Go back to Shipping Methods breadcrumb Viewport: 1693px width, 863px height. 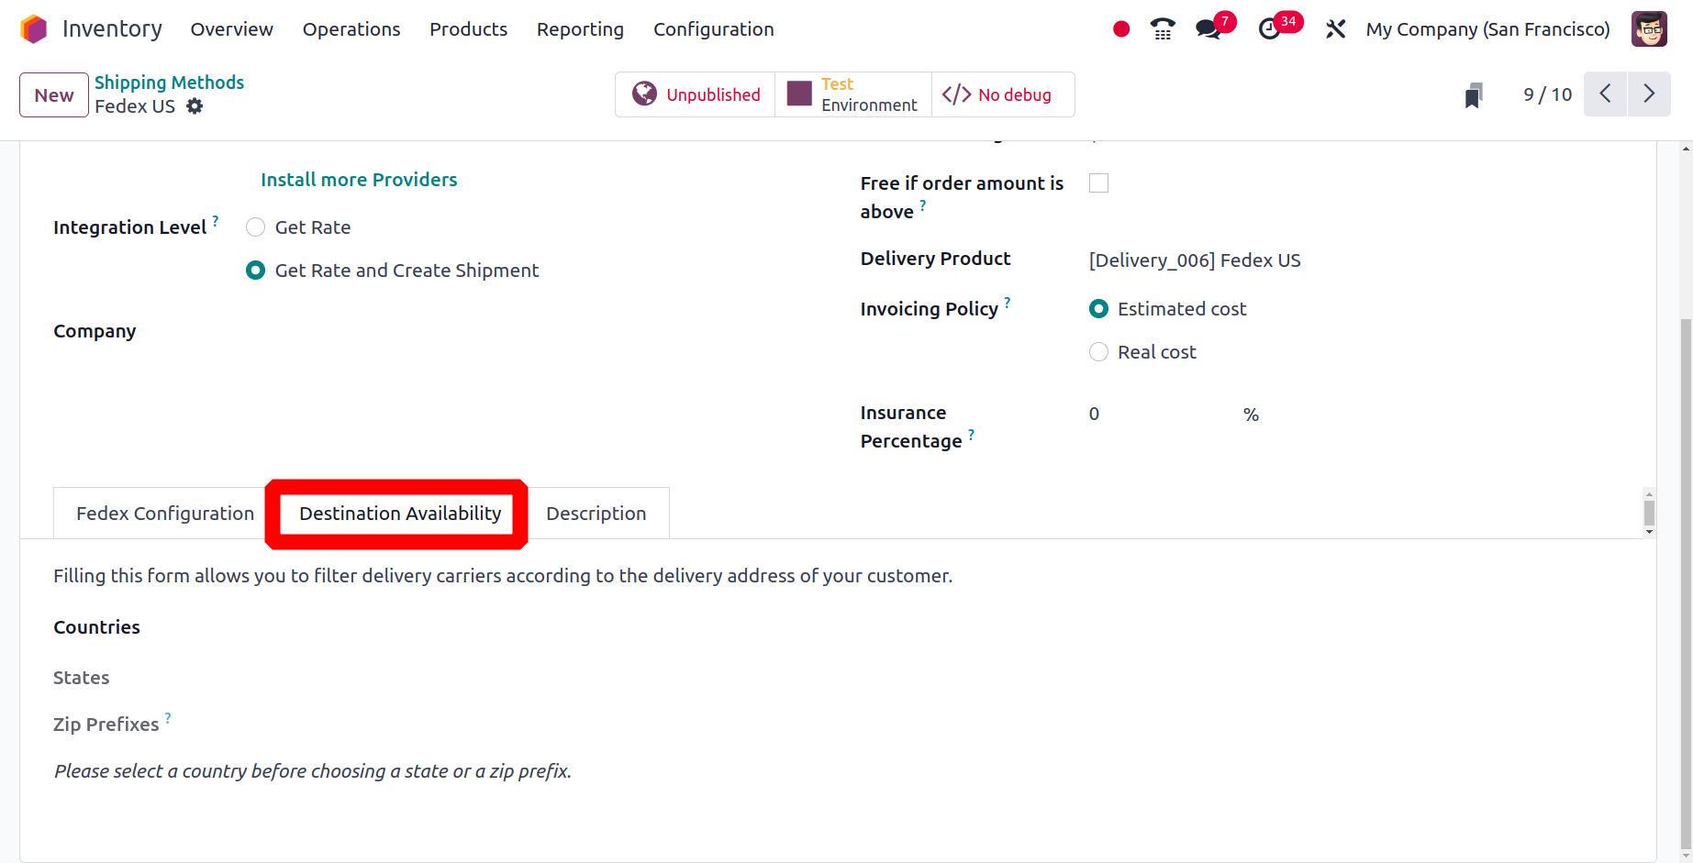[x=169, y=83]
